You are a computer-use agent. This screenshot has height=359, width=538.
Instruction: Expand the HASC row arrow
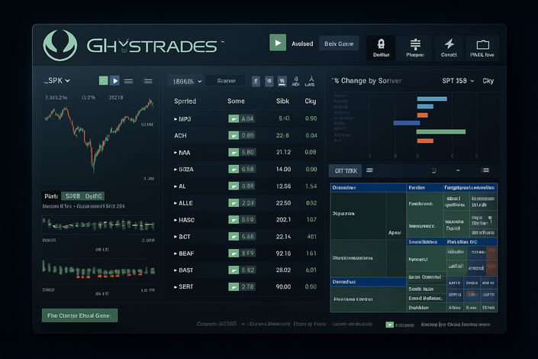pyautogui.click(x=176, y=220)
